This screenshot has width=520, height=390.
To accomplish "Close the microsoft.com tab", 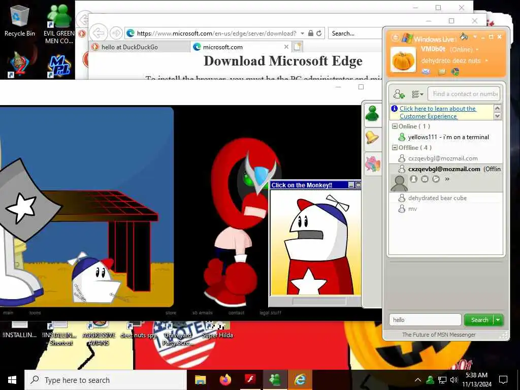I will pyautogui.click(x=286, y=47).
